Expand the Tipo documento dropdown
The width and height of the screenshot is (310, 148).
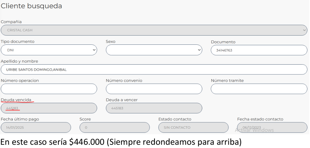(49, 50)
